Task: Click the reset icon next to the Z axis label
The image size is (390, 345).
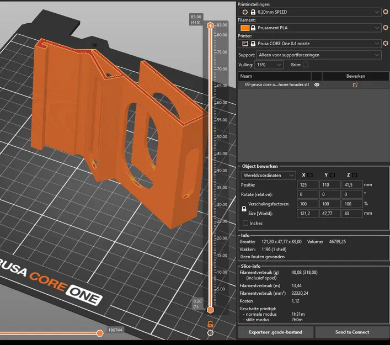Action: [x=355, y=175]
